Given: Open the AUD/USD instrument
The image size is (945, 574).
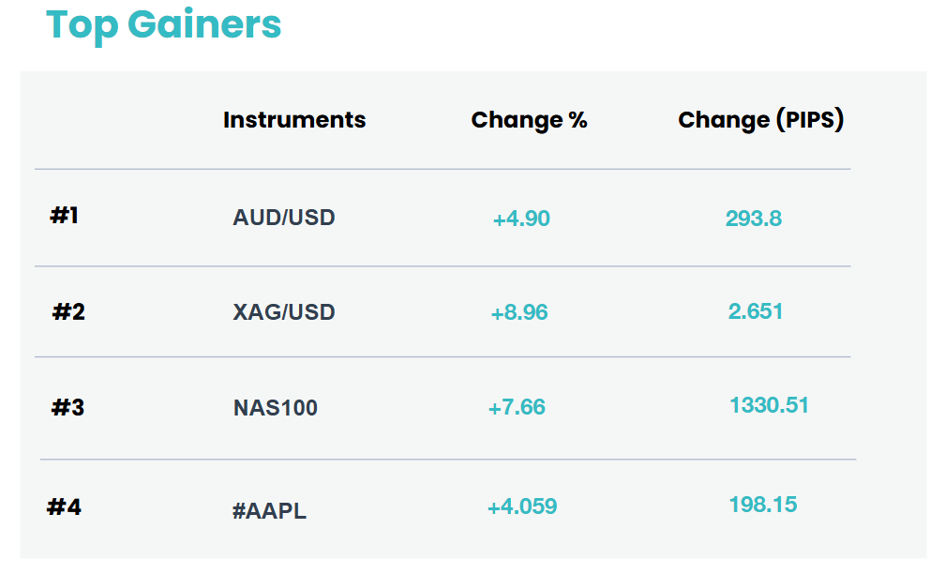Looking at the screenshot, I should click(x=284, y=217).
